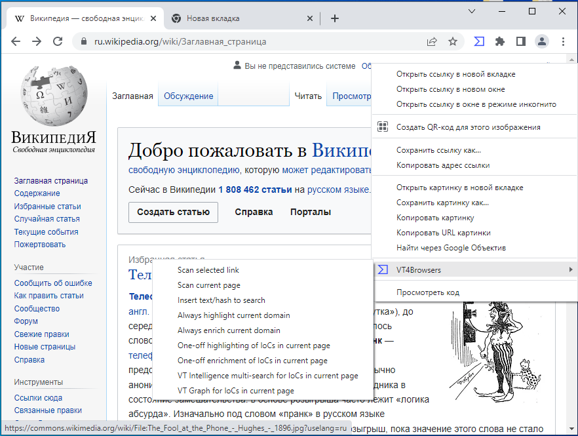Select Always enrich current domain

263,330
